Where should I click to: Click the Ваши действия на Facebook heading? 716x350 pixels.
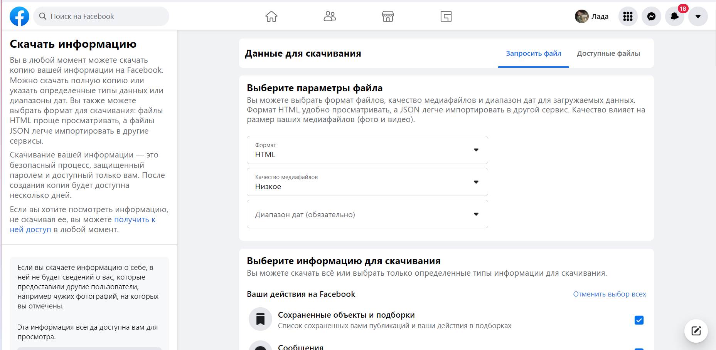pos(301,294)
